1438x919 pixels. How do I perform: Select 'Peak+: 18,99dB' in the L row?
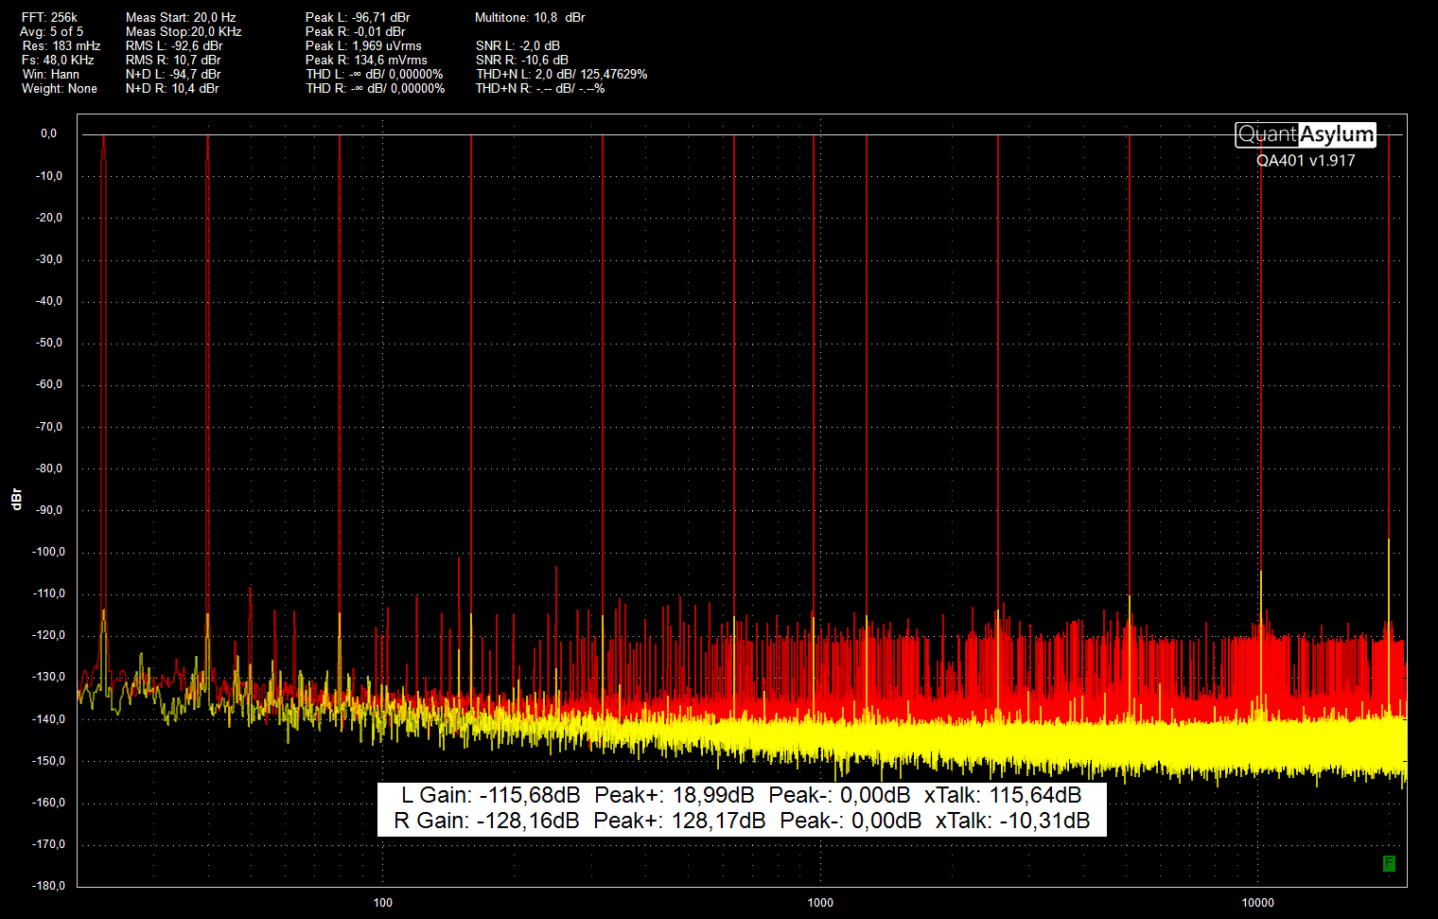tap(675, 795)
